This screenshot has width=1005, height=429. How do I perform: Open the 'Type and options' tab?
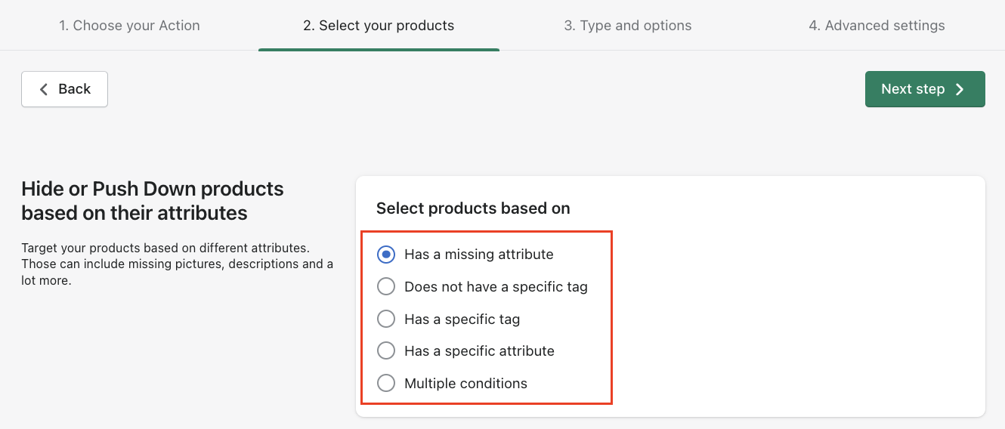click(x=627, y=26)
